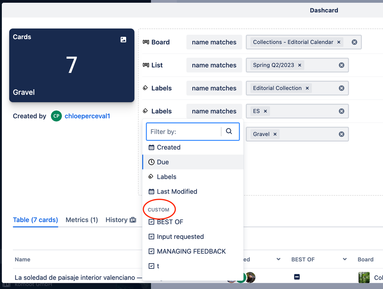Click the image icon on Cards tile

123,39
